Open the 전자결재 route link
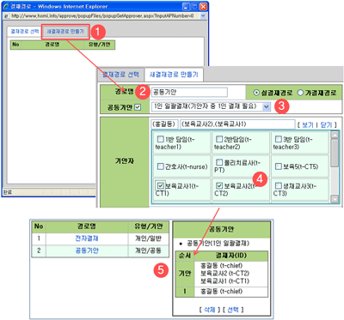The image size is (344, 320). coord(87,238)
